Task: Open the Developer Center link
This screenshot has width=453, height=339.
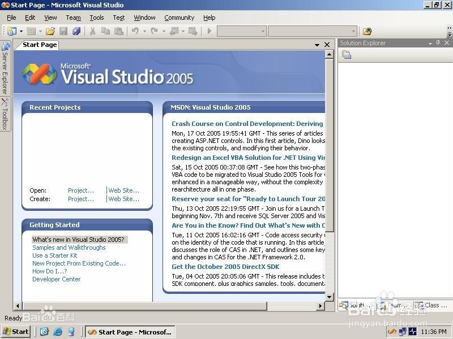Action: click(56, 279)
